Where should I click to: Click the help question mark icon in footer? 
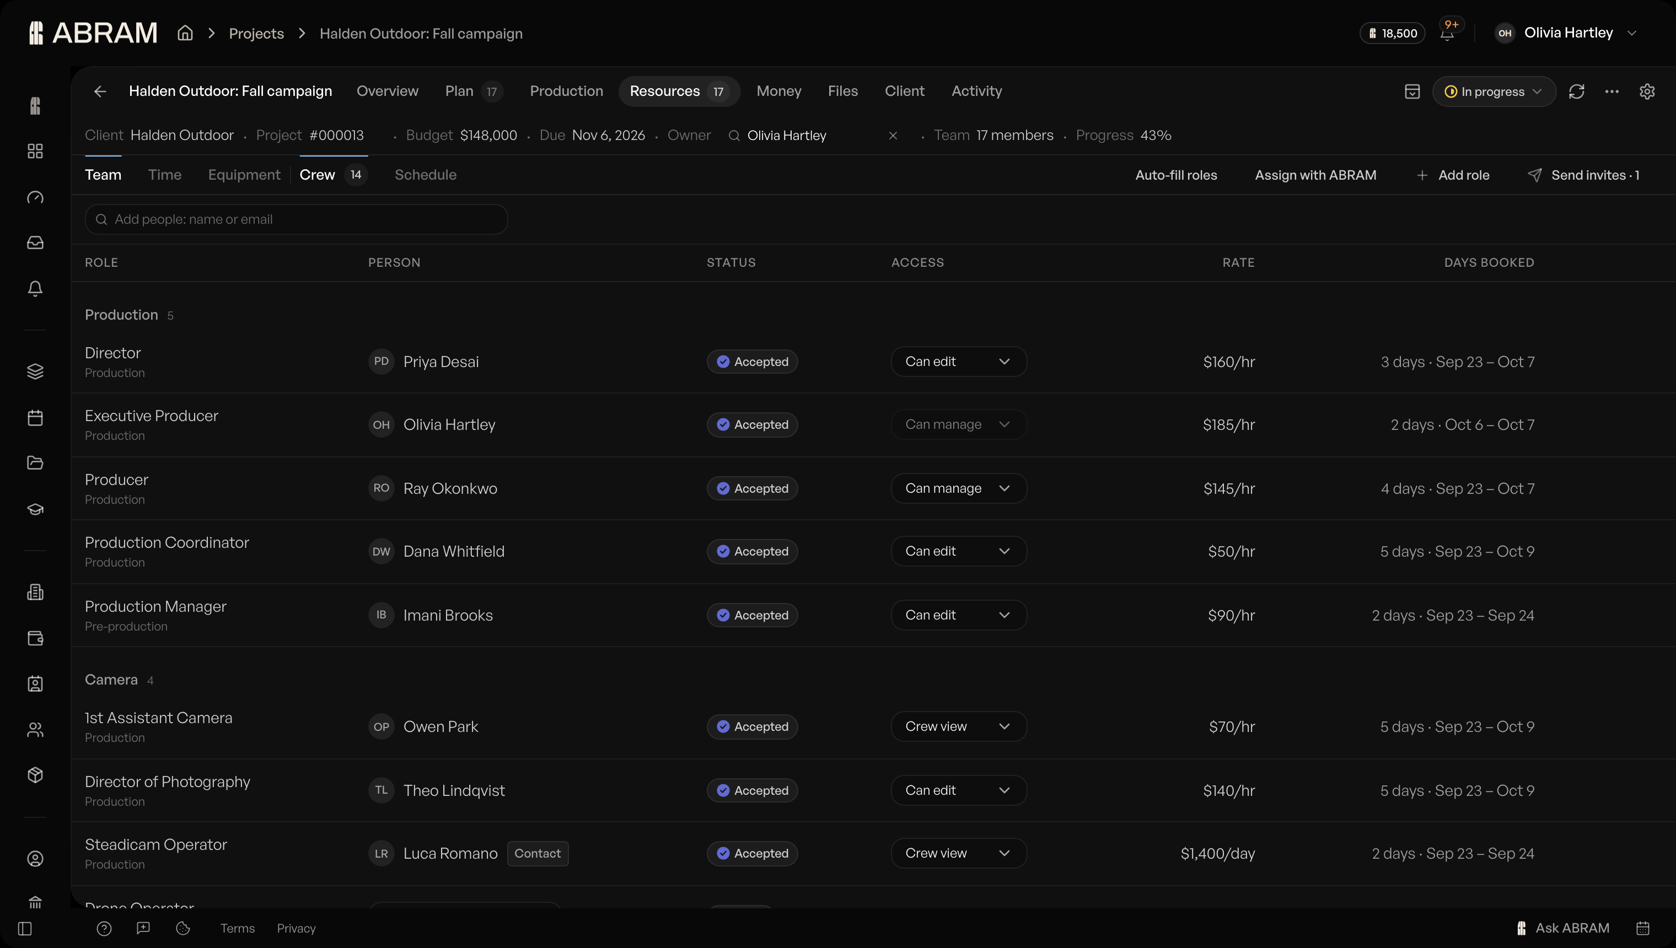point(104,929)
